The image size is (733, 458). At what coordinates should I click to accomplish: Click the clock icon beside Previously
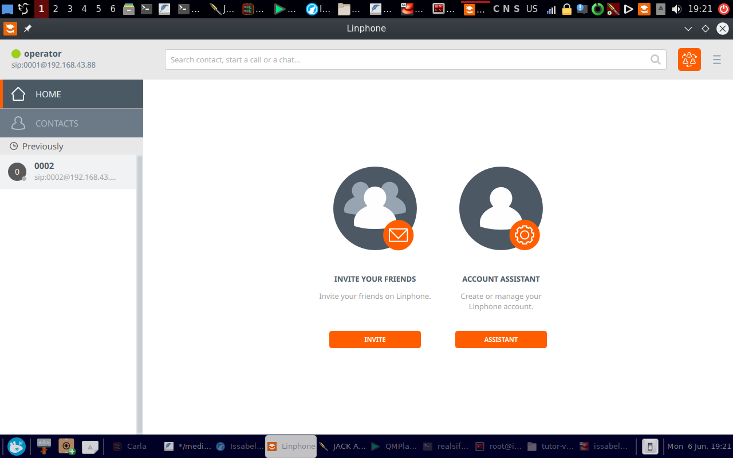coord(14,146)
